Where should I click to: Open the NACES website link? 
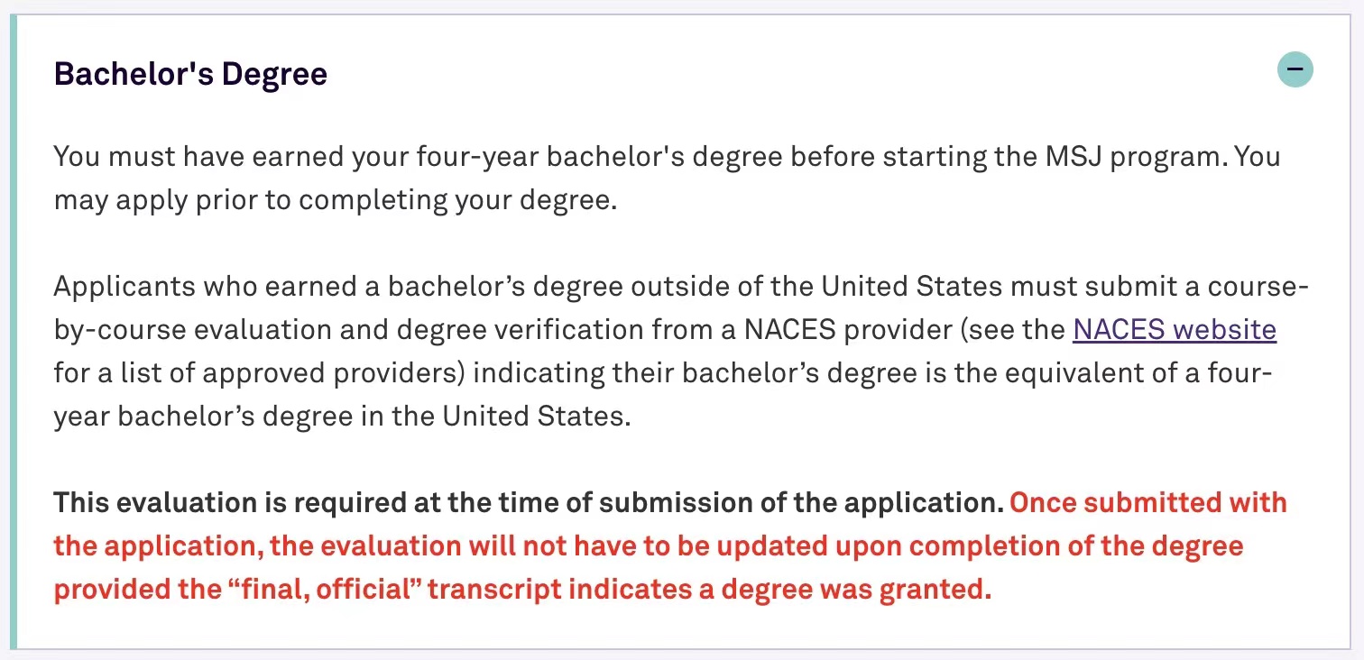coord(1174,330)
